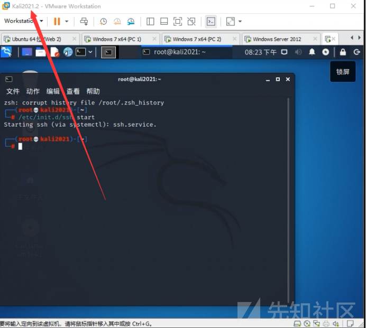Close the Windows Server 2012 tab
The height and width of the screenshot is (328, 366).
coord(315,39)
